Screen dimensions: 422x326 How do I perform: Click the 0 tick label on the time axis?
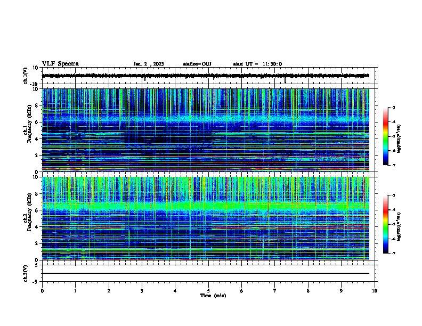42,291
